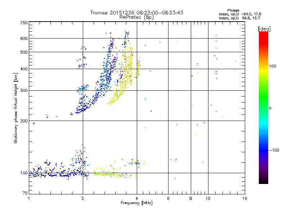Click the colorbar tick label '-100'
This screenshot has height=216, width=288.
pyautogui.click(x=274, y=150)
